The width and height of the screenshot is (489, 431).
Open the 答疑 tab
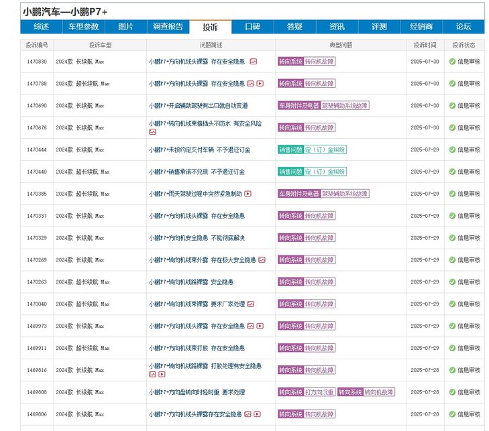295,27
